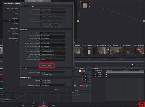
Task: Cancel the Project Settings dialog
Action: pos(57,89)
